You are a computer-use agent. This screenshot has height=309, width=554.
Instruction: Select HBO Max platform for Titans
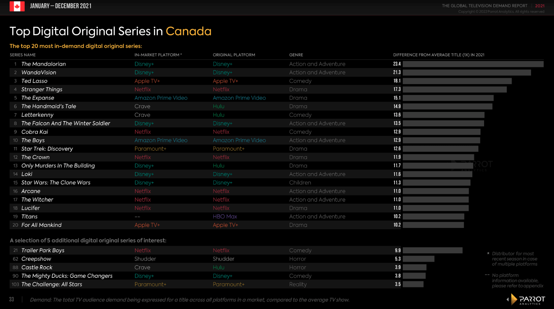225,217
